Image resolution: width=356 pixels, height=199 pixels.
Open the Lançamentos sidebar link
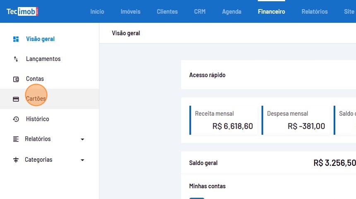point(43,59)
